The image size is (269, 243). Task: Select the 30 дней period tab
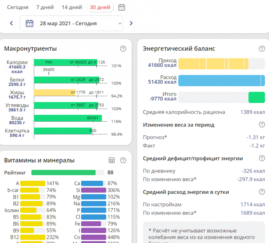100,7
